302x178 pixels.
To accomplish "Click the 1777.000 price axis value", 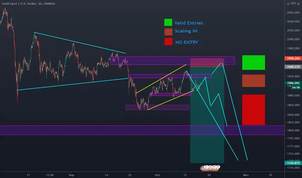I will 293,146.
